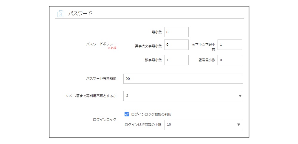298x144 pixels.
Task: Click the いくつ前まで再利用不可とするか label
Action: coord(91,96)
